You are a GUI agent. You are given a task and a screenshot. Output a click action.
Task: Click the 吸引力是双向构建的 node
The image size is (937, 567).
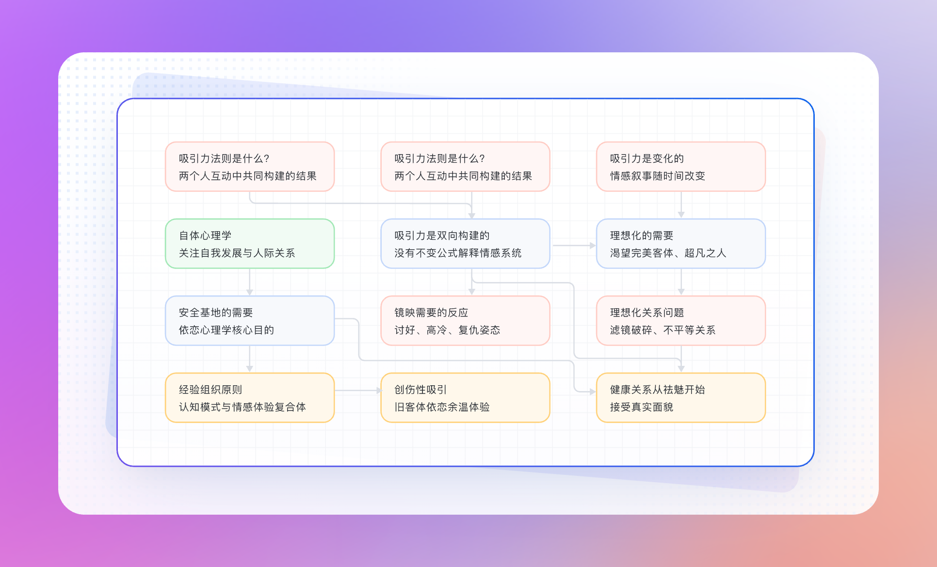click(x=465, y=244)
